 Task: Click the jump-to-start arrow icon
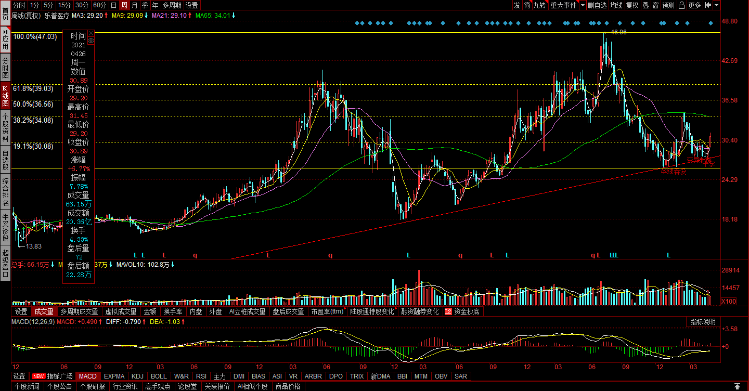pyautogui.click(x=708, y=5)
